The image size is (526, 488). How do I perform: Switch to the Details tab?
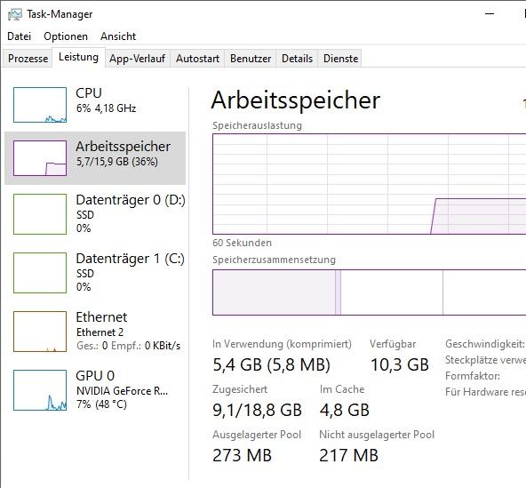coord(297,59)
